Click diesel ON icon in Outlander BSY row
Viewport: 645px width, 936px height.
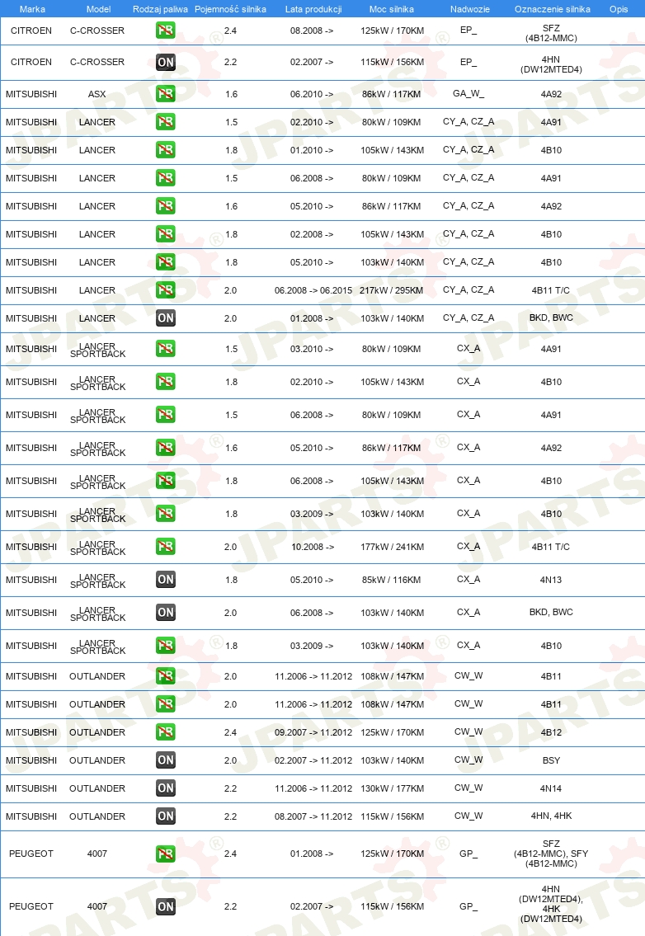pos(166,760)
